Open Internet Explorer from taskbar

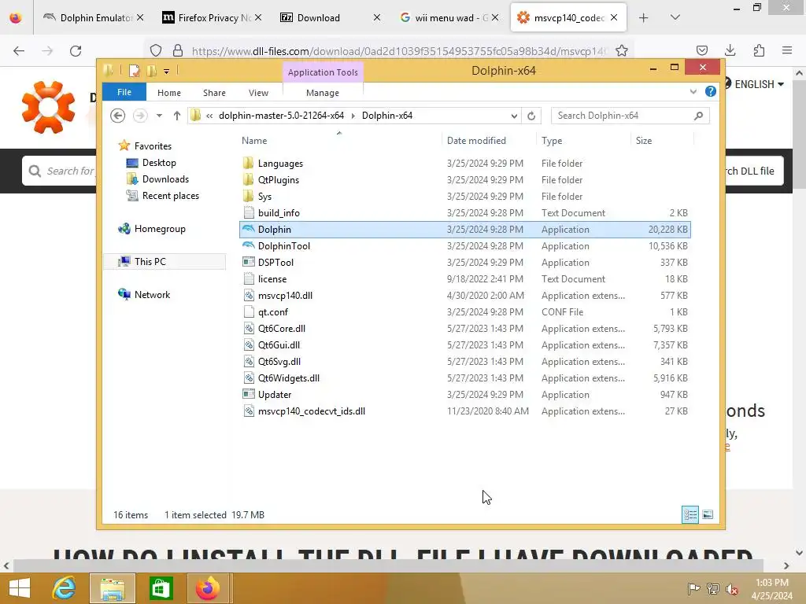(x=64, y=588)
